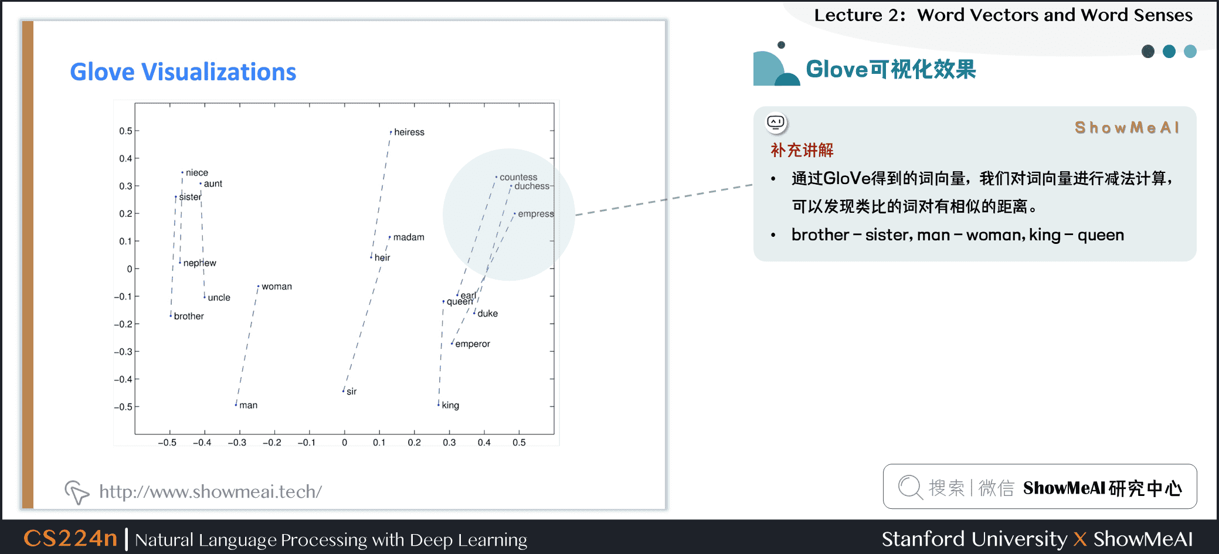Click the 'empress' word in the plot
Image resolution: width=1219 pixels, height=554 pixels.
pos(536,214)
